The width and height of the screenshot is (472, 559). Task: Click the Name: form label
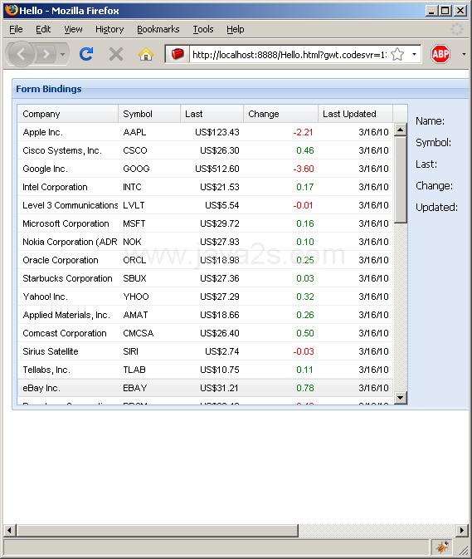tap(430, 121)
